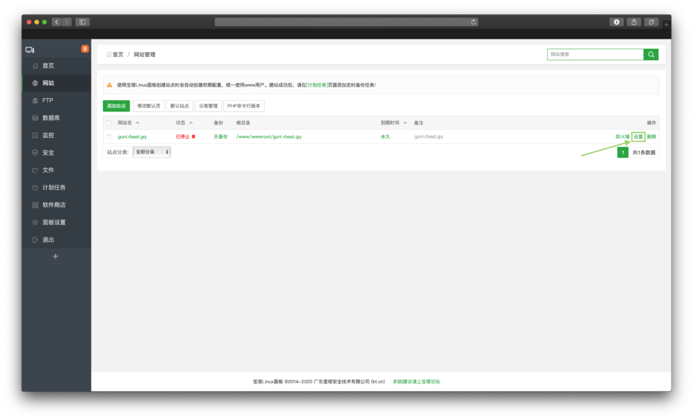Click the 网站管理 breadcrumb text
The height and width of the screenshot is (420, 693).
(x=145, y=55)
